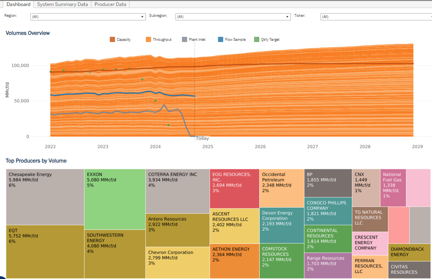Select the Comstock Resources tile

pos(282,261)
